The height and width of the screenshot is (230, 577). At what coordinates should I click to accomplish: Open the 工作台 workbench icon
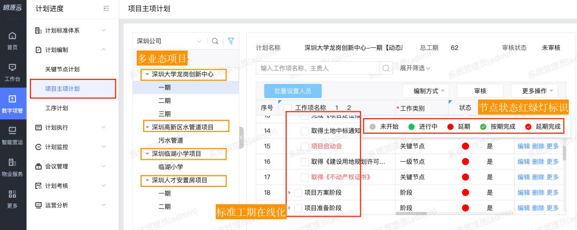point(12,67)
